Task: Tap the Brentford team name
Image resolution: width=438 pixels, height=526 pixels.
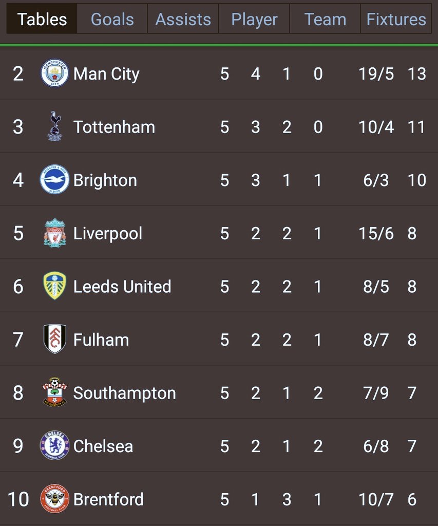Action: click(x=108, y=499)
